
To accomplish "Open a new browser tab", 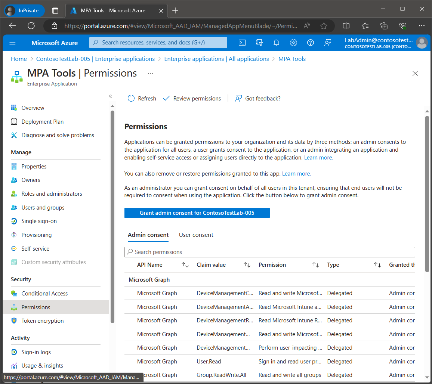I will [175, 11].
